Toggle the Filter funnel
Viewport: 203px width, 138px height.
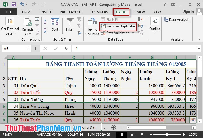pos(70,25)
